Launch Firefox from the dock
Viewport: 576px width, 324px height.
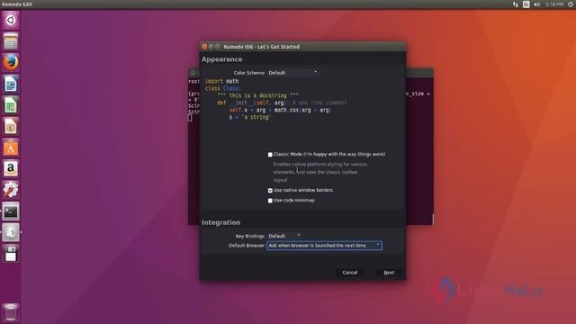(11, 62)
